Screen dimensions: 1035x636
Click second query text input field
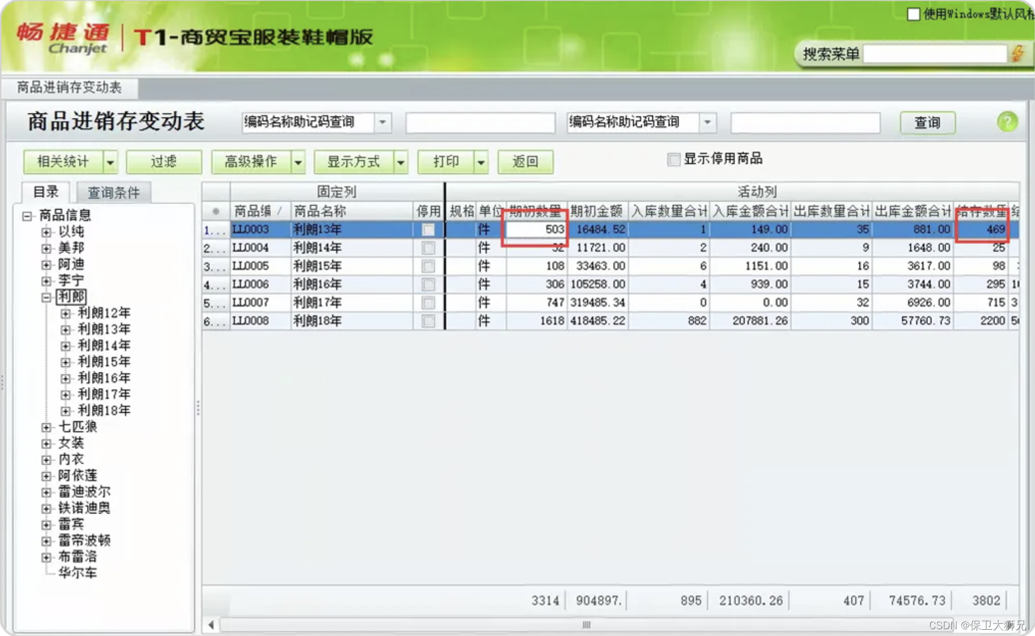[x=805, y=122]
